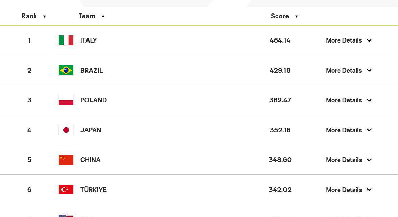The width and height of the screenshot is (398, 217).
Task: Click the Score column header label
Action: pyautogui.click(x=280, y=16)
